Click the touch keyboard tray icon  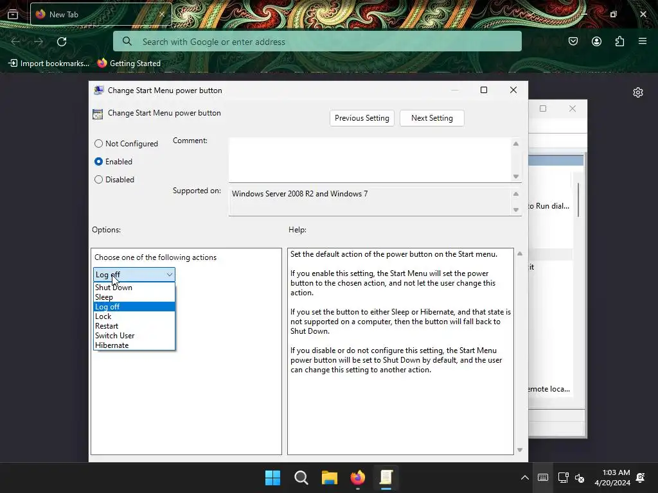point(542,478)
